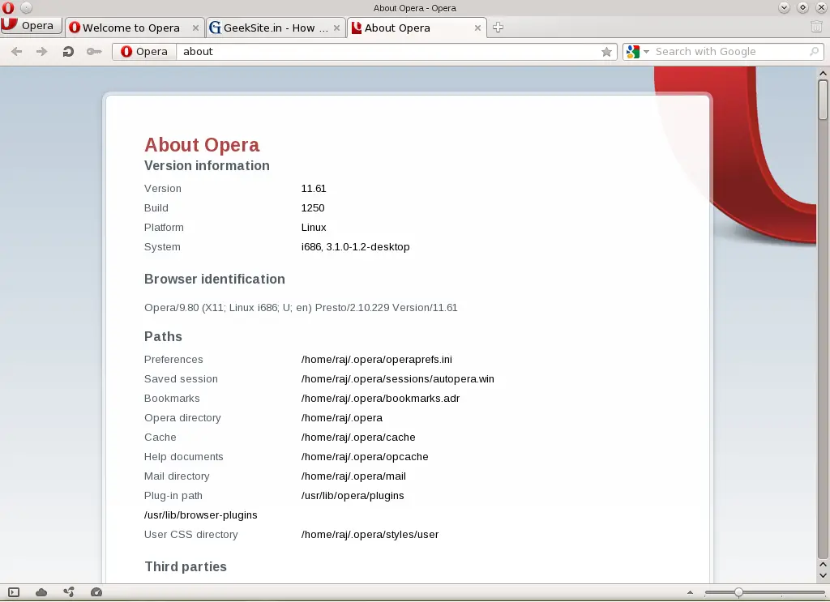Go back with the back arrow
The width and height of the screenshot is (830, 602).
(16, 51)
